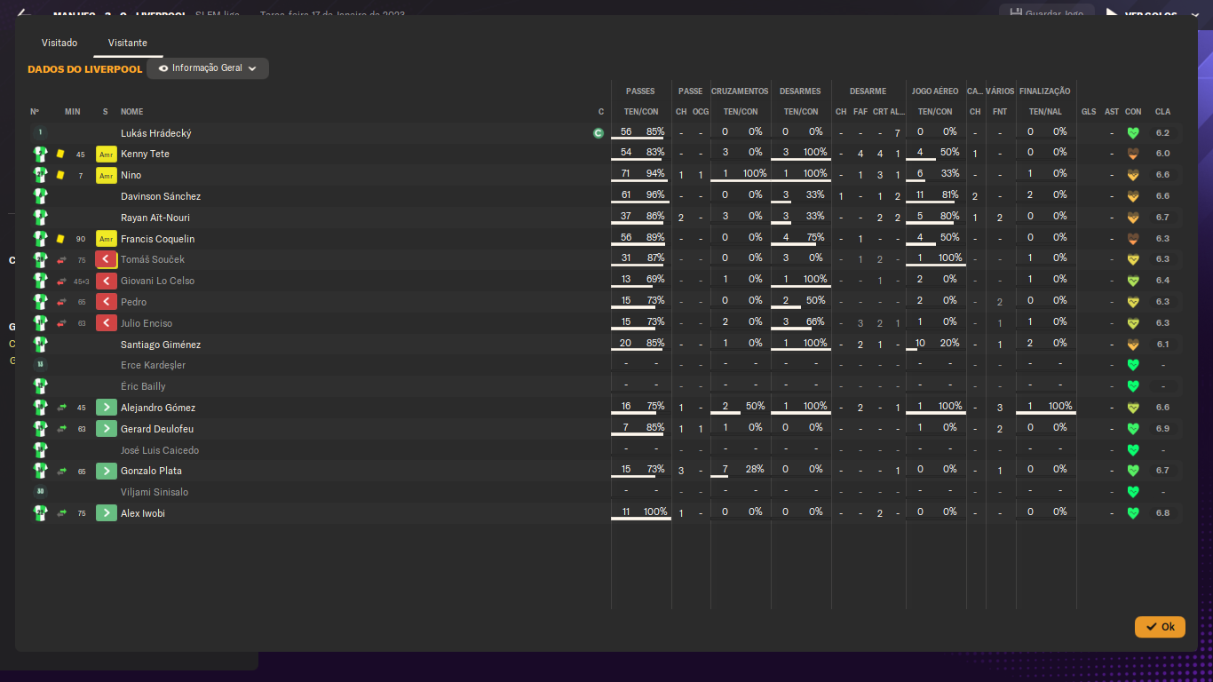The width and height of the screenshot is (1213, 682).
Task: Click Gerard Deulofeu's green substituted-on arrow
Action: (x=107, y=429)
